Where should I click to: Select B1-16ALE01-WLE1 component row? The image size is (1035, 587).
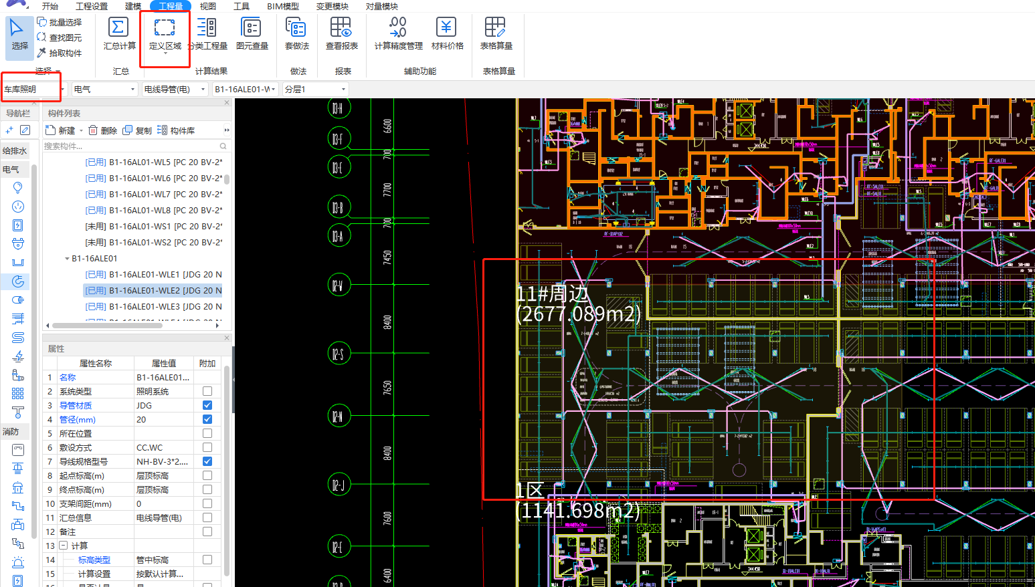point(153,275)
